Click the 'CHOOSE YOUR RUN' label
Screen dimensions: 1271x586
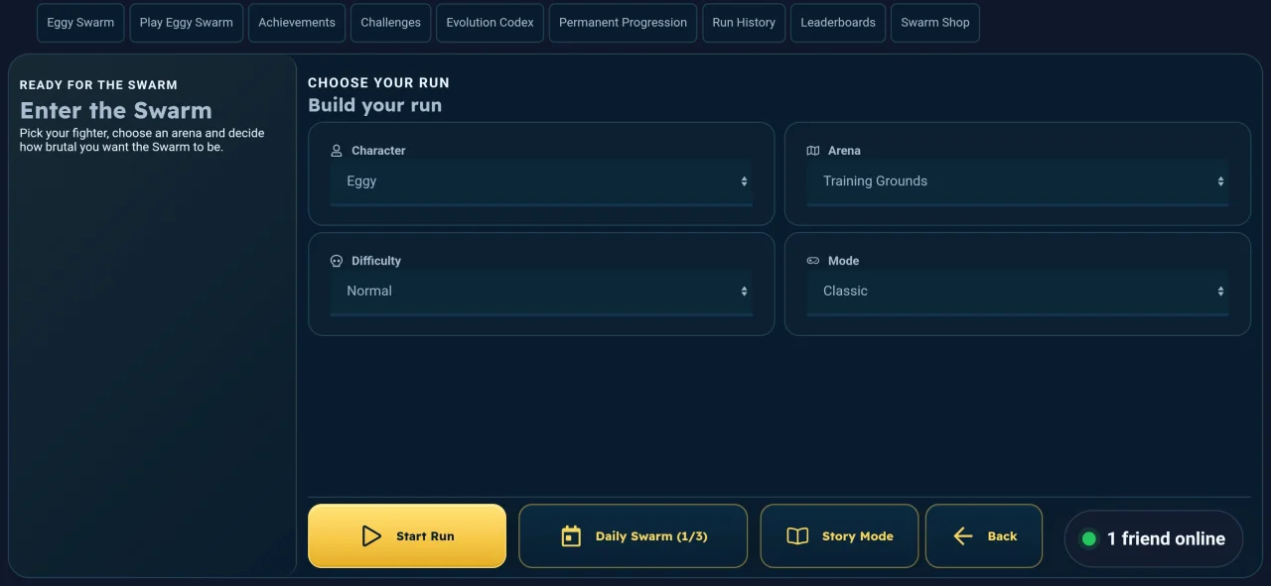point(378,83)
